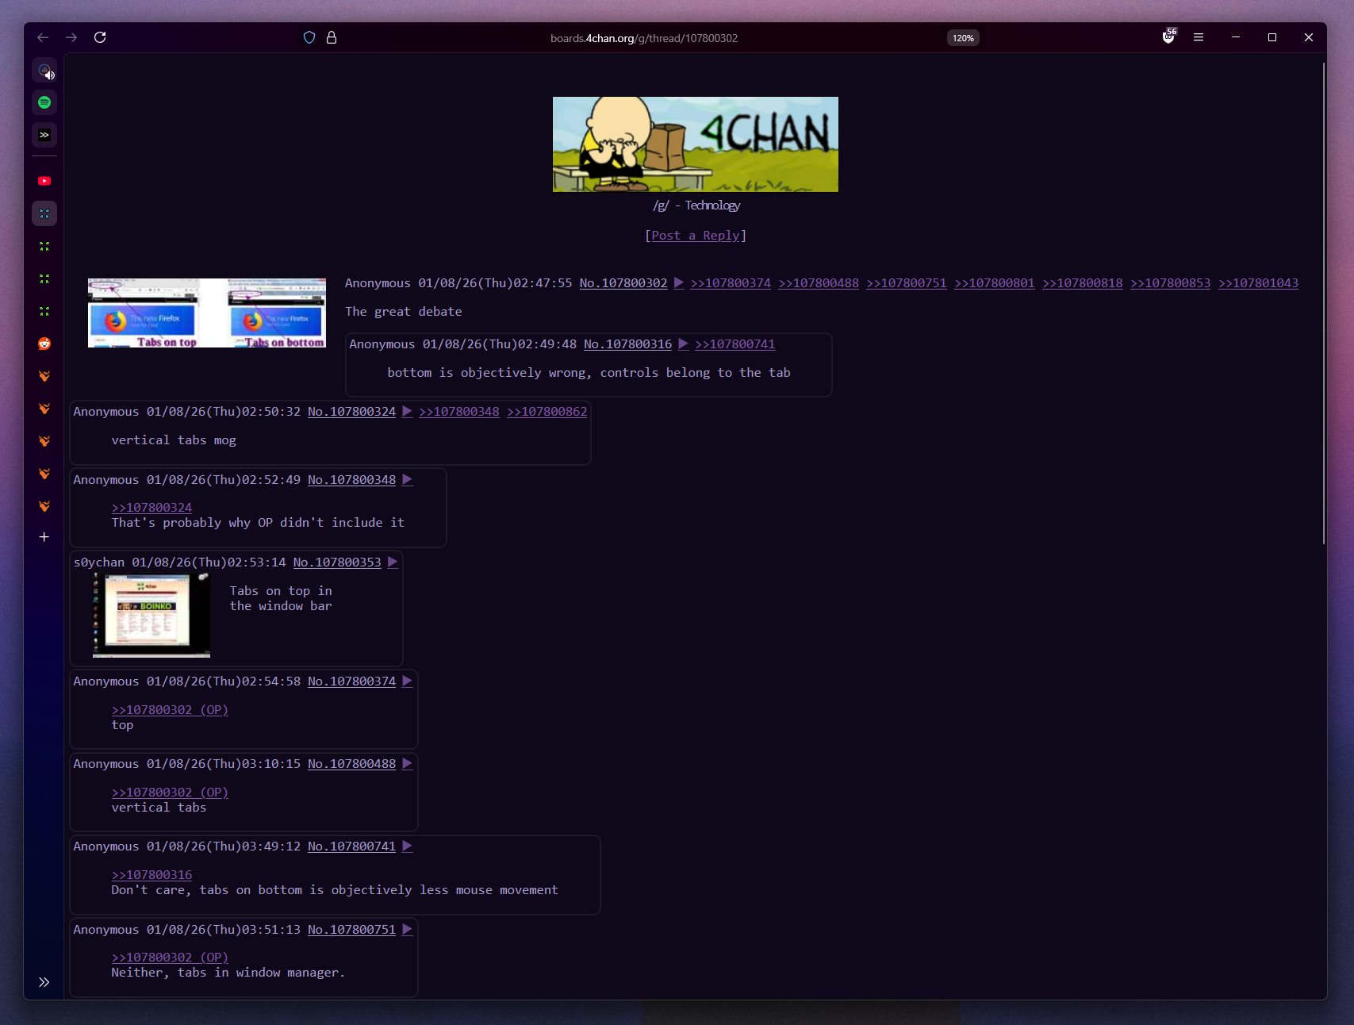View site security padlock info

pyautogui.click(x=332, y=37)
